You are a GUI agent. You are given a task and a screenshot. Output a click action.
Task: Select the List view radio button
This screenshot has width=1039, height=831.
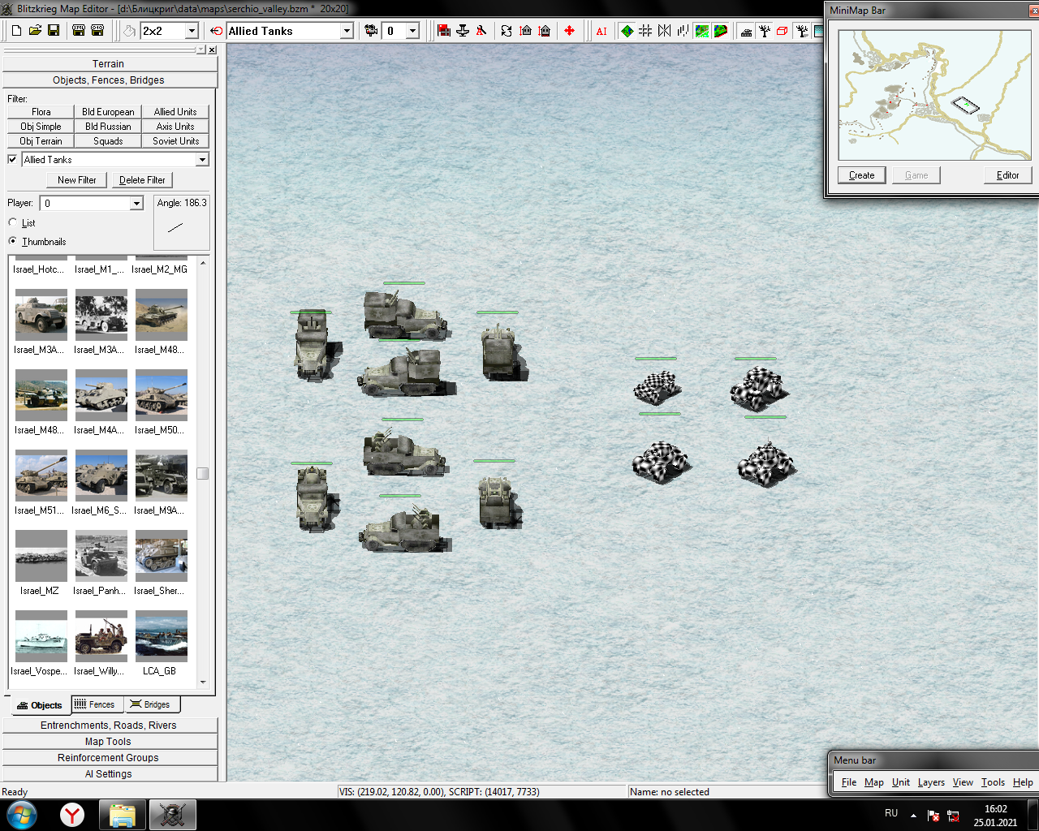tap(12, 222)
